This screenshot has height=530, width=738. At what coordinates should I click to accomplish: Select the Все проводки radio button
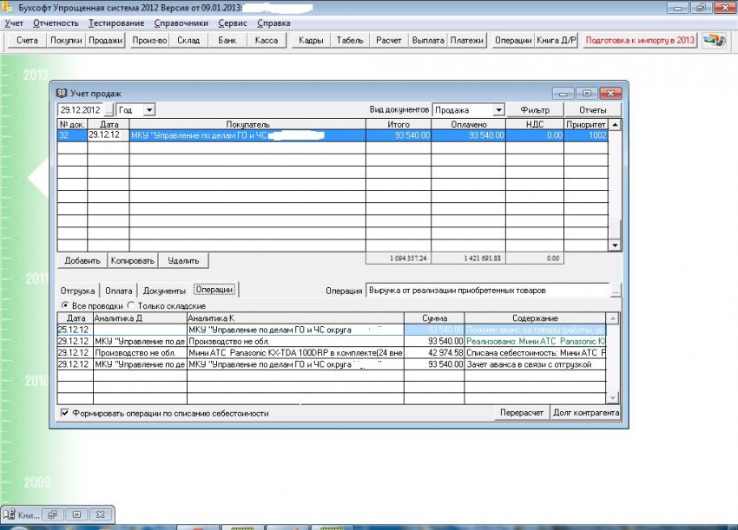tap(64, 306)
